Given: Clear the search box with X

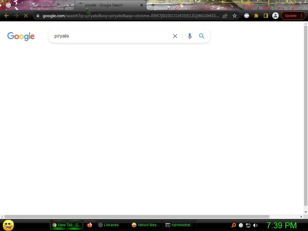Looking at the screenshot, I should pos(175,36).
